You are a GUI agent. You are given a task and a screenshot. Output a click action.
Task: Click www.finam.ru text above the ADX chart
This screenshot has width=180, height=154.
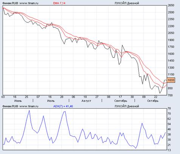(29, 106)
